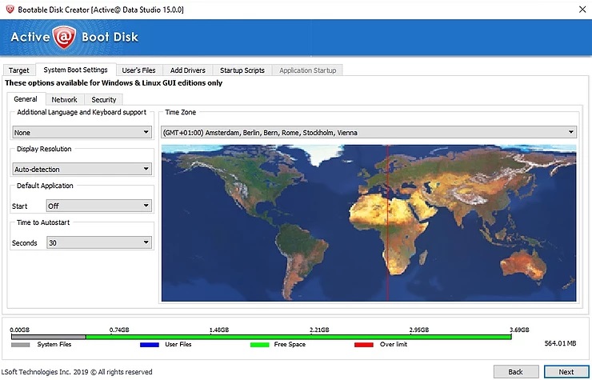This screenshot has width=592, height=380.
Task: Open the Target tab
Action: (18, 70)
